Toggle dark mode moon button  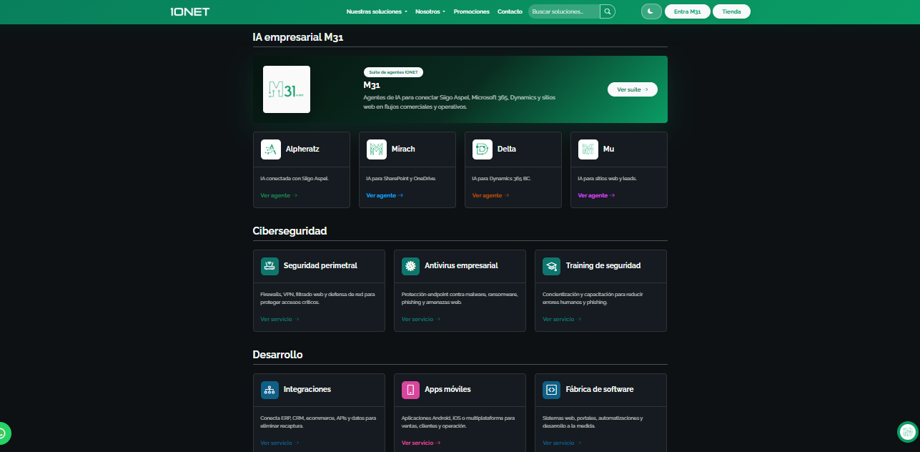[x=651, y=11]
